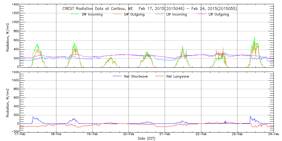Viewport: 282px width, 141px height.
Task: Select the 22-Feb x-axis date label
Action: point(201,135)
